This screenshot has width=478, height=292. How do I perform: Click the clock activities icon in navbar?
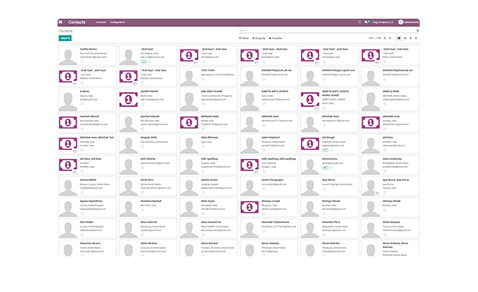coord(360,22)
